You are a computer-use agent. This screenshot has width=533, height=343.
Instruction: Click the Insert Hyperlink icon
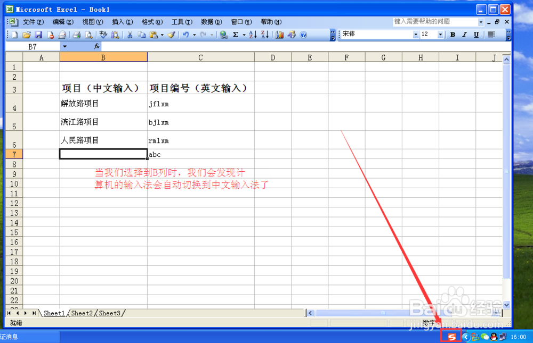[223, 35]
